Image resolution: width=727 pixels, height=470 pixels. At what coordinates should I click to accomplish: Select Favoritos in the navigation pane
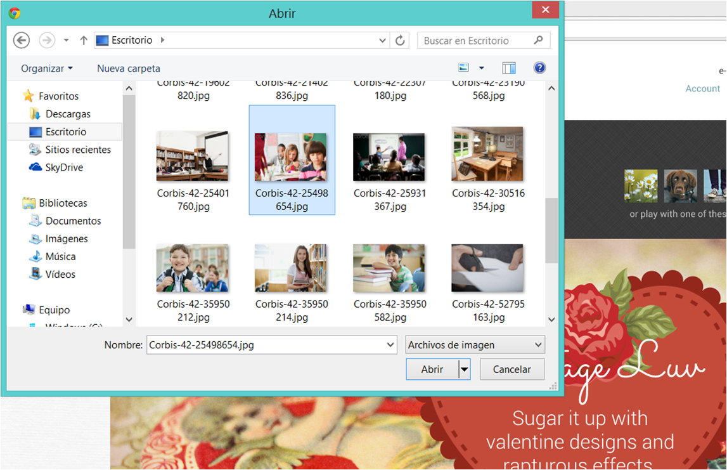point(58,96)
